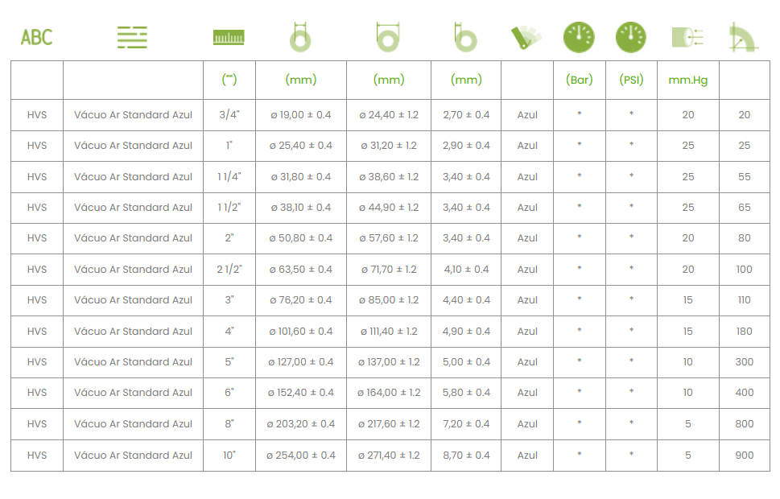Viewport: 780px width, 499px height.
Task: Click the color swatch fan icon
Action: pos(526,38)
